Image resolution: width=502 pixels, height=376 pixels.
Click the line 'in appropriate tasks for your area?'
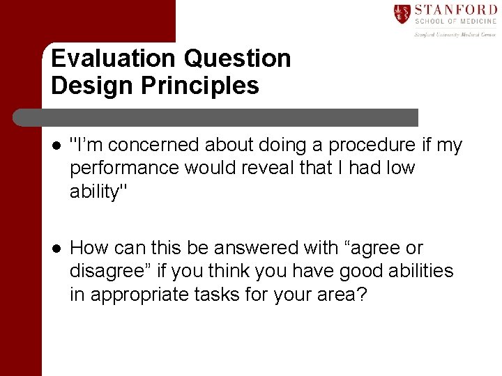[218, 295]
